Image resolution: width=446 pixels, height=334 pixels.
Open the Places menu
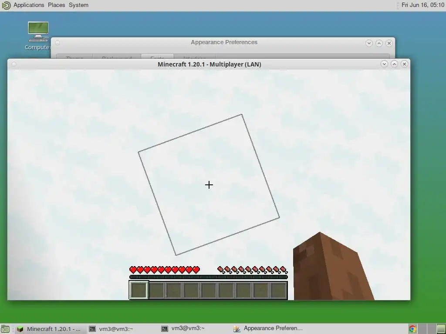56,5
